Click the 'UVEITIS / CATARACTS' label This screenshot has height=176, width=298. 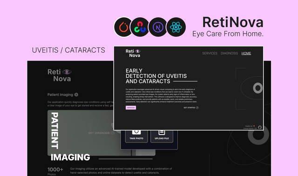click(68, 50)
